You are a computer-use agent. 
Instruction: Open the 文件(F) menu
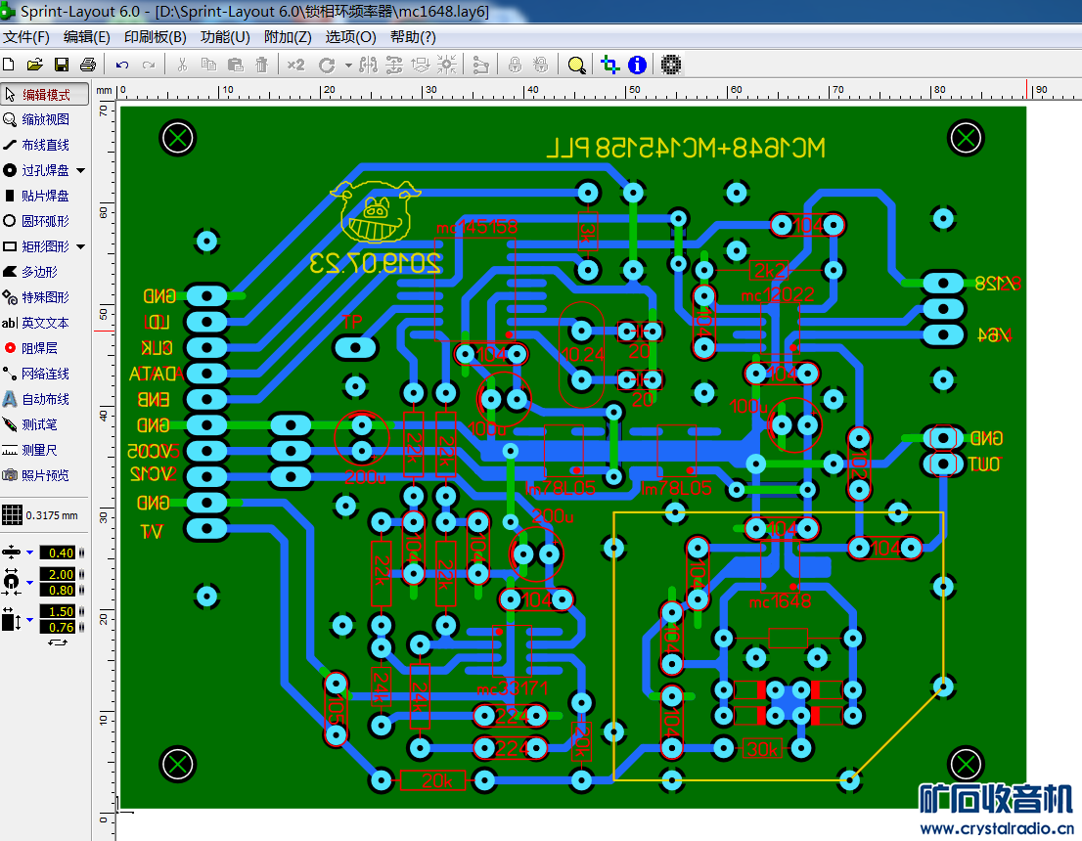tap(26, 37)
